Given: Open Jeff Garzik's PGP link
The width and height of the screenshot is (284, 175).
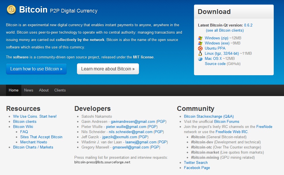Looking at the screenshot, I should tap(143, 137).
